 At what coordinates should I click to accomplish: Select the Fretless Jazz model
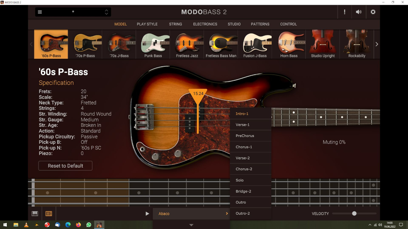coord(187,44)
